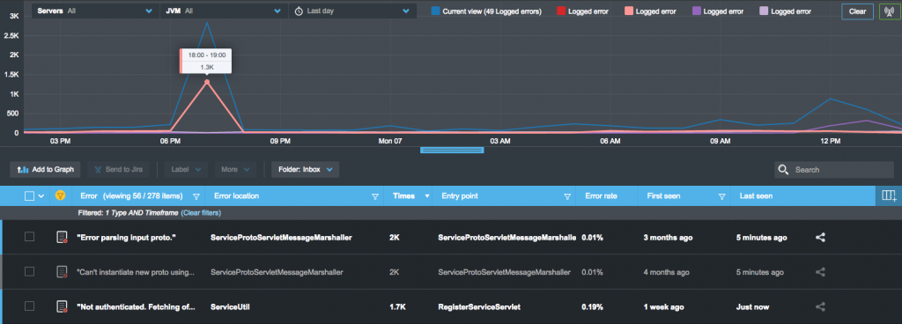The height and width of the screenshot is (324, 902).
Task: Click the Search input field
Action: (x=833, y=169)
